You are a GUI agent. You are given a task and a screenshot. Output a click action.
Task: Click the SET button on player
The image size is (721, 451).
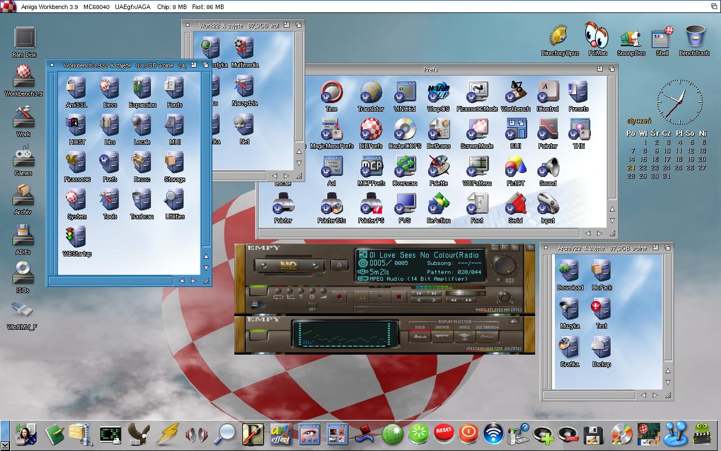pyautogui.click(x=312, y=305)
